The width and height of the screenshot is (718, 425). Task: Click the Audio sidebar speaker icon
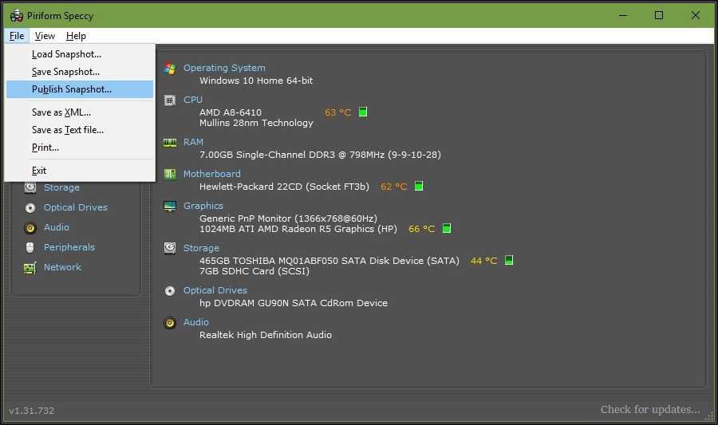coord(30,227)
